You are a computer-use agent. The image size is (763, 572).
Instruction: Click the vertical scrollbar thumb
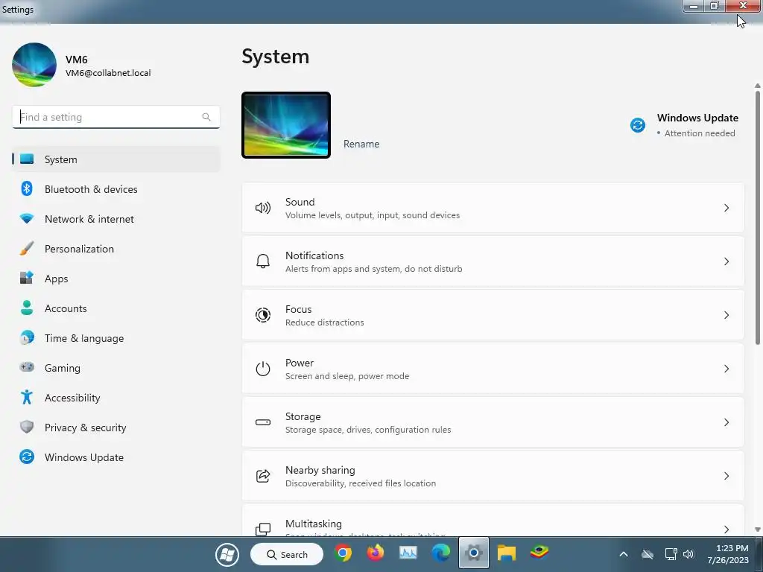(x=758, y=217)
